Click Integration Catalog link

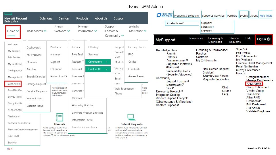tap(168, 95)
